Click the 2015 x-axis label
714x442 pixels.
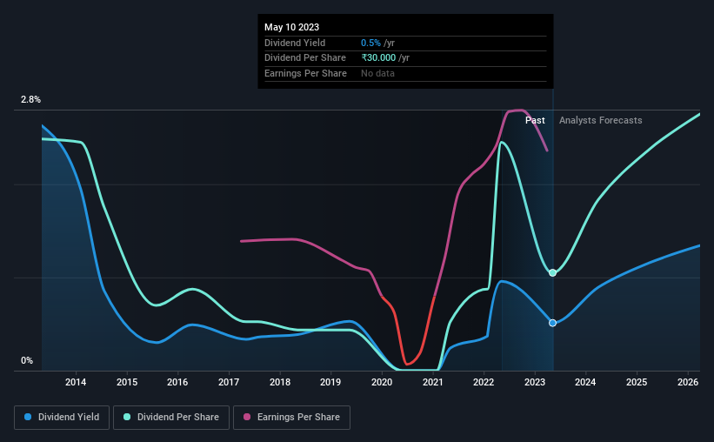pos(127,382)
